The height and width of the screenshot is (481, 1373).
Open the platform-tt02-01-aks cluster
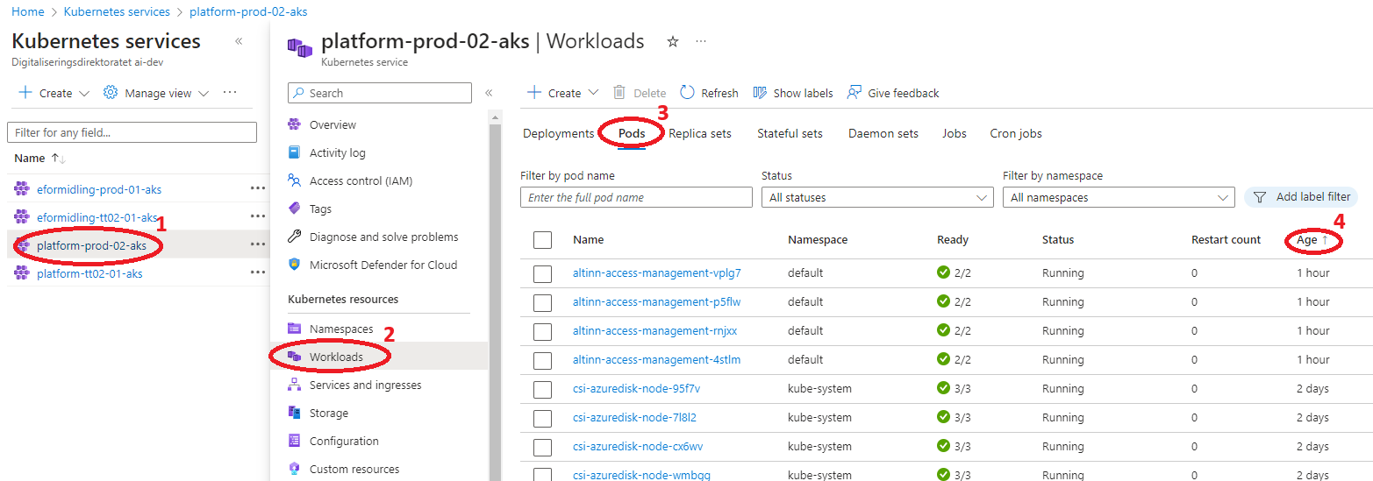click(89, 273)
